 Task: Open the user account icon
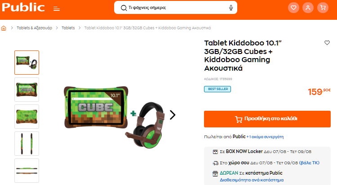tap(308, 8)
